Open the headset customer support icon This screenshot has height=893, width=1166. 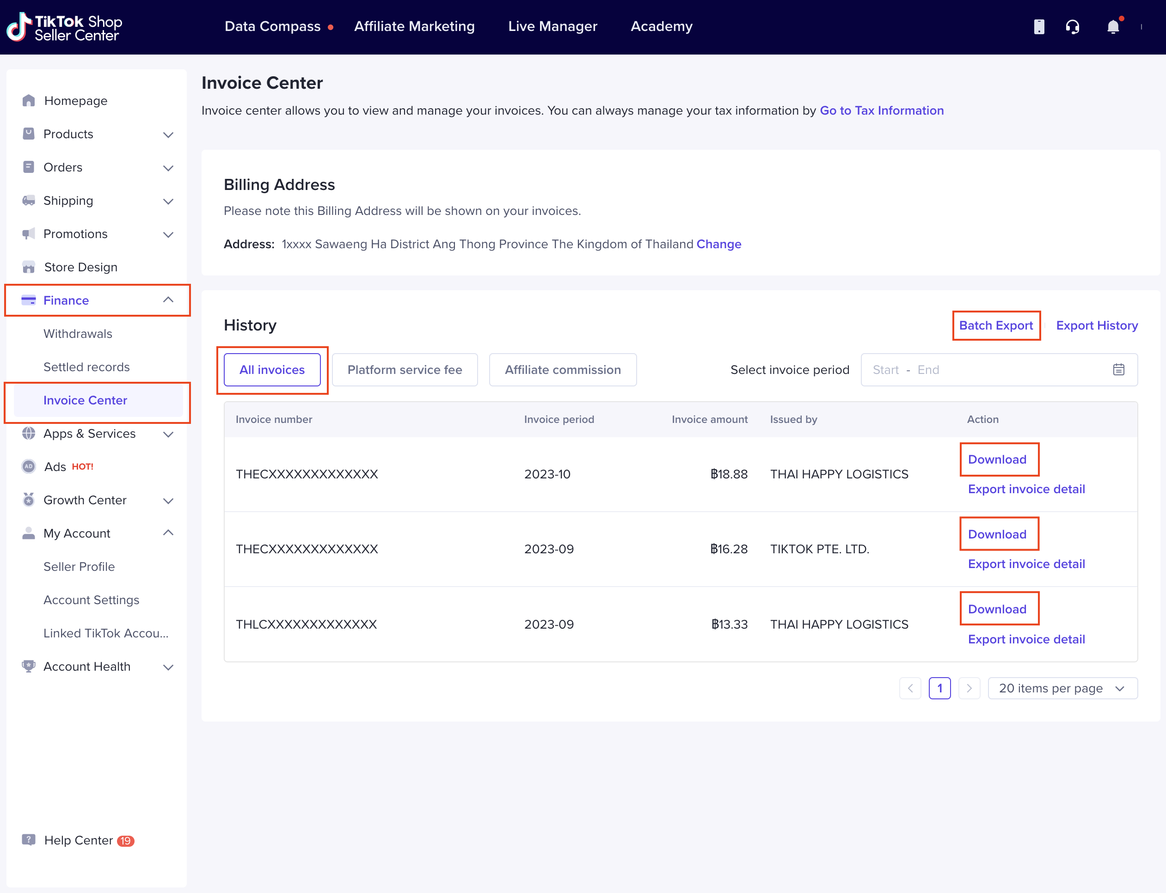click(1073, 27)
